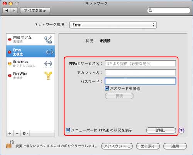This screenshot has height=155, width=193.
Task: Open the gear action menu
Action: (x=25, y=133)
